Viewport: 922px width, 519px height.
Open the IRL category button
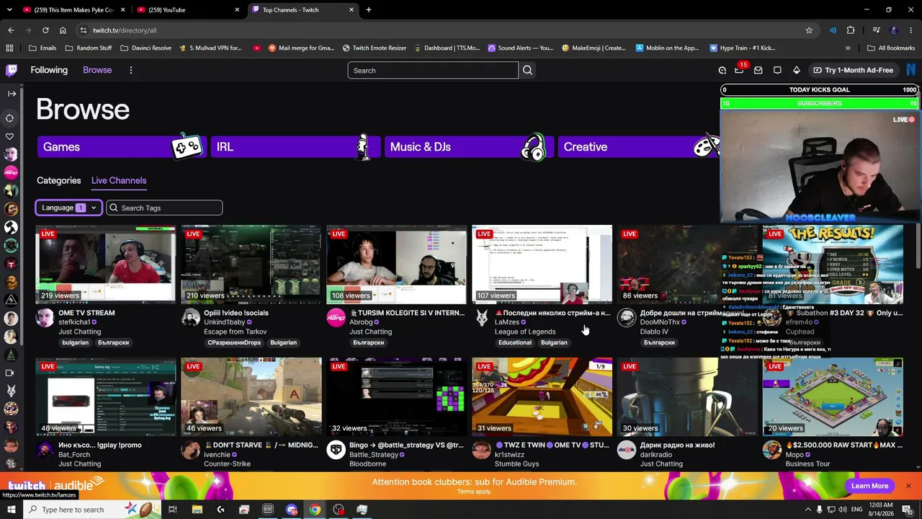pos(295,146)
